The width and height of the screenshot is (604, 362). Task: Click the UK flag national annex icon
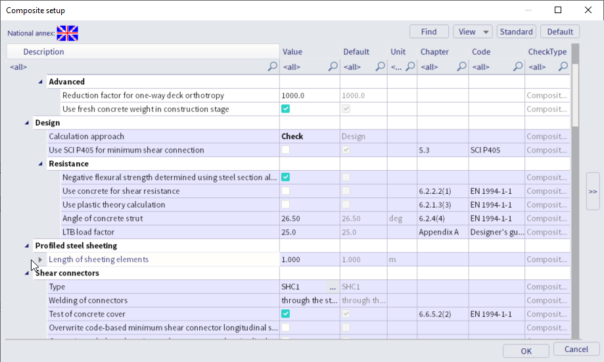pyautogui.click(x=67, y=33)
